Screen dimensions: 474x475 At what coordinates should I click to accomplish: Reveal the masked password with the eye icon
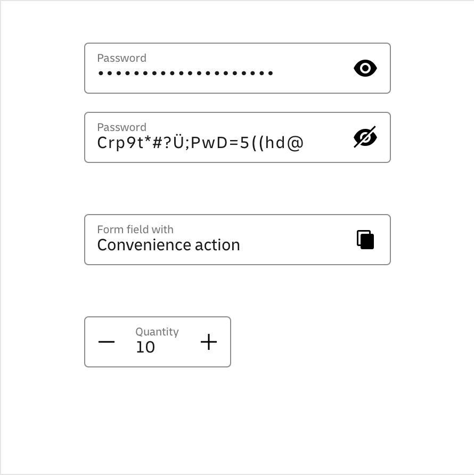pyautogui.click(x=365, y=68)
